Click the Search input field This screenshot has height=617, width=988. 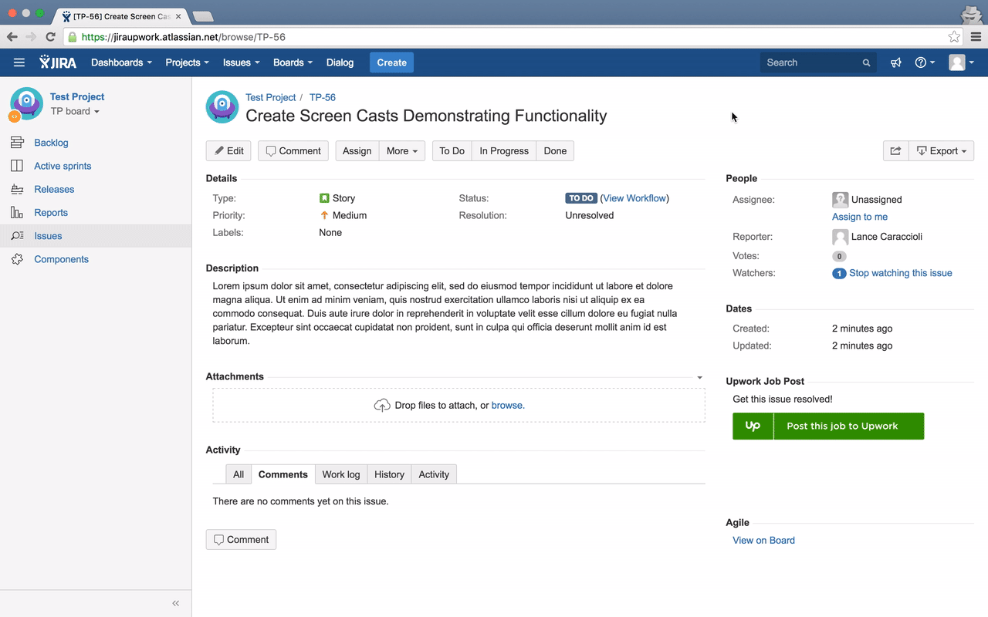(810, 62)
